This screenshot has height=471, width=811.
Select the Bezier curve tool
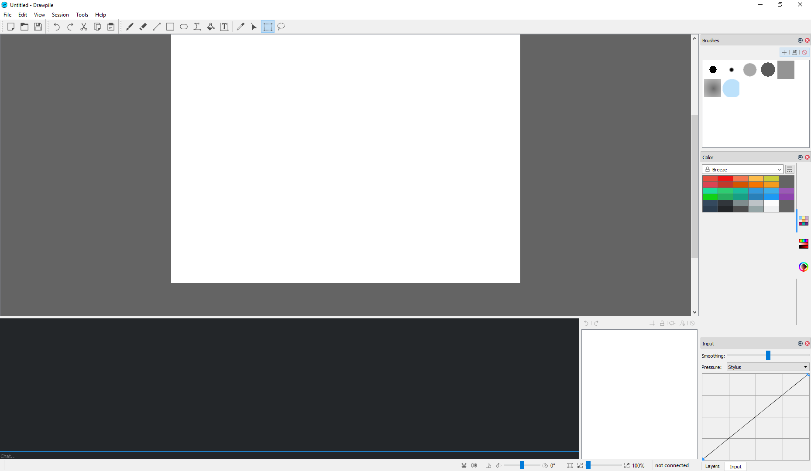[197, 27]
